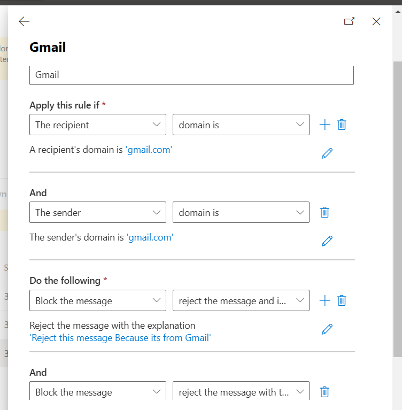Open 'domain is' dropdown for sender condition
The height and width of the screenshot is (410, 402).
click(x=241, y=212)
